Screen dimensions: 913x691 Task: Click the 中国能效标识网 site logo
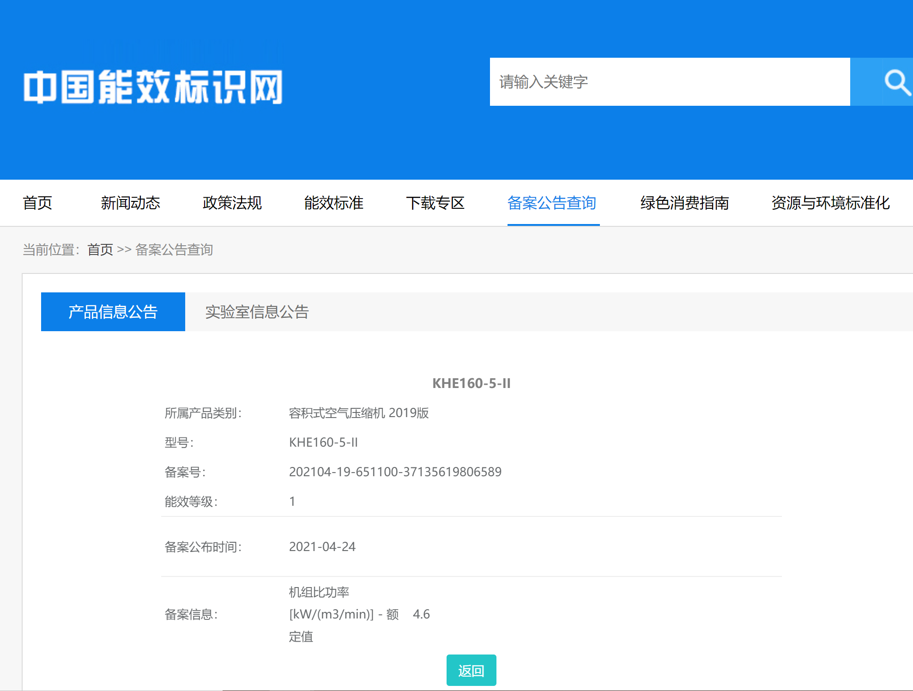[153, 87]
